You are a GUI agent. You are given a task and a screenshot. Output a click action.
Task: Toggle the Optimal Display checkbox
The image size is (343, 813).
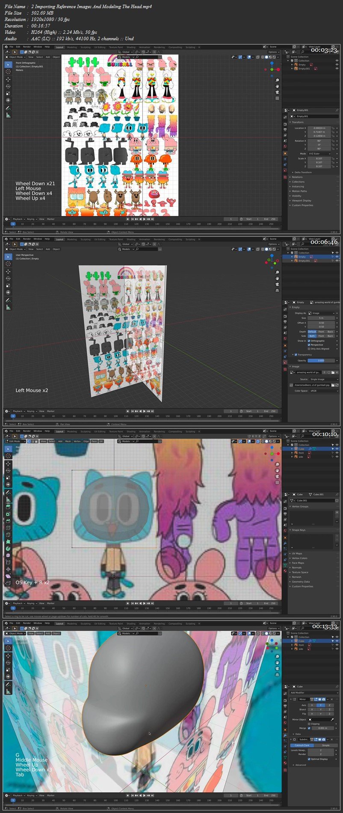pos(309,759)
